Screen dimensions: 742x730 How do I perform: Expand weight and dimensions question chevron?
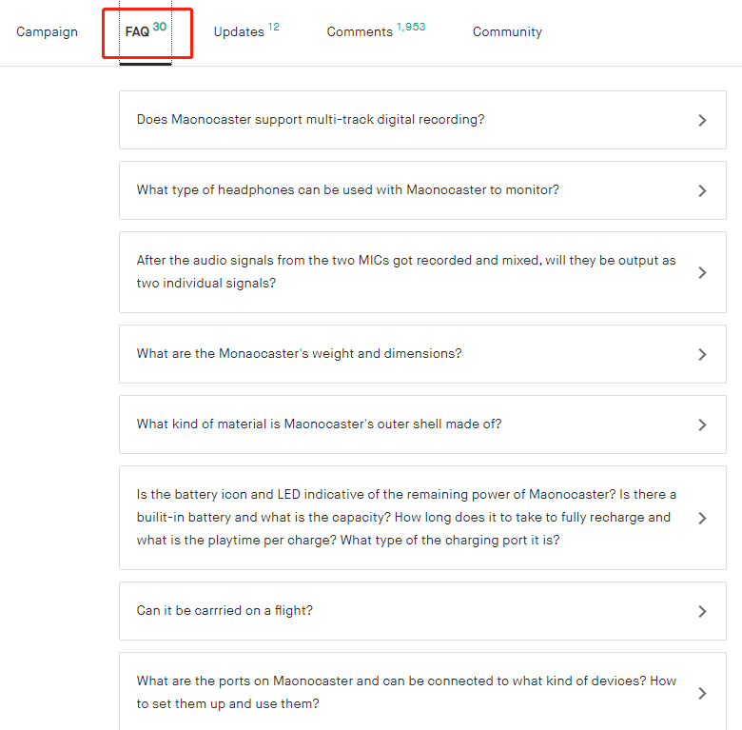(x=702, y=355)
